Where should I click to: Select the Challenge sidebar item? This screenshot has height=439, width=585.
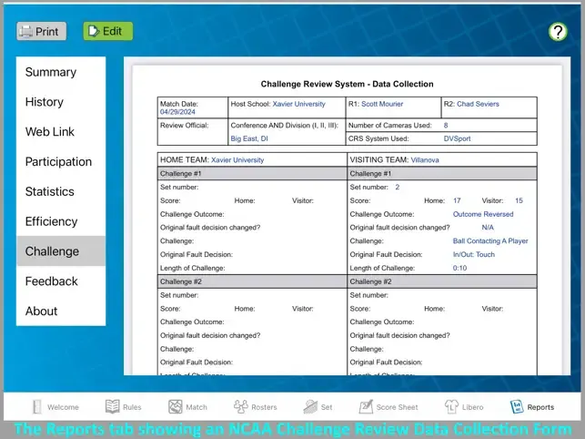[x=61, y=251]
